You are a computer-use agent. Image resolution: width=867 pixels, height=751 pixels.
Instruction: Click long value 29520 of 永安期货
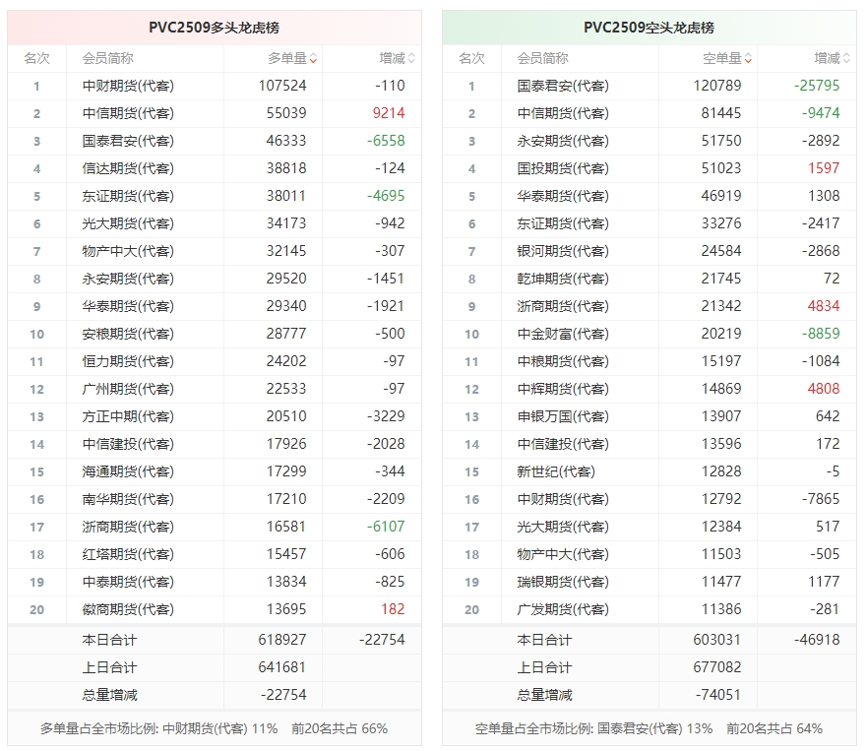pyautogui.click(x=285, y=279)
